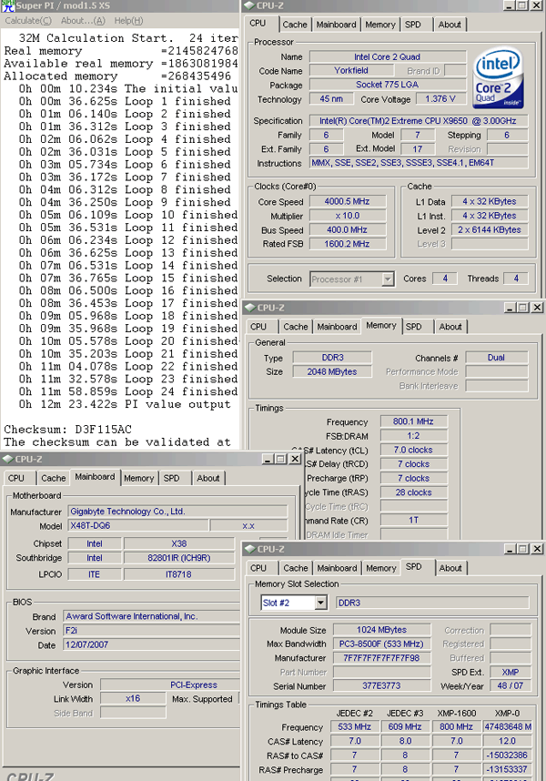Click the title icon of the CPU-Z motherboard window
Image resolution: width=546 pixels, height=781 pixels.
(x=8, y=459)
